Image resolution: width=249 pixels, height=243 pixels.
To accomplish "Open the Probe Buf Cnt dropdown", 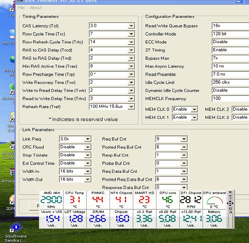I will click(184, 163).
